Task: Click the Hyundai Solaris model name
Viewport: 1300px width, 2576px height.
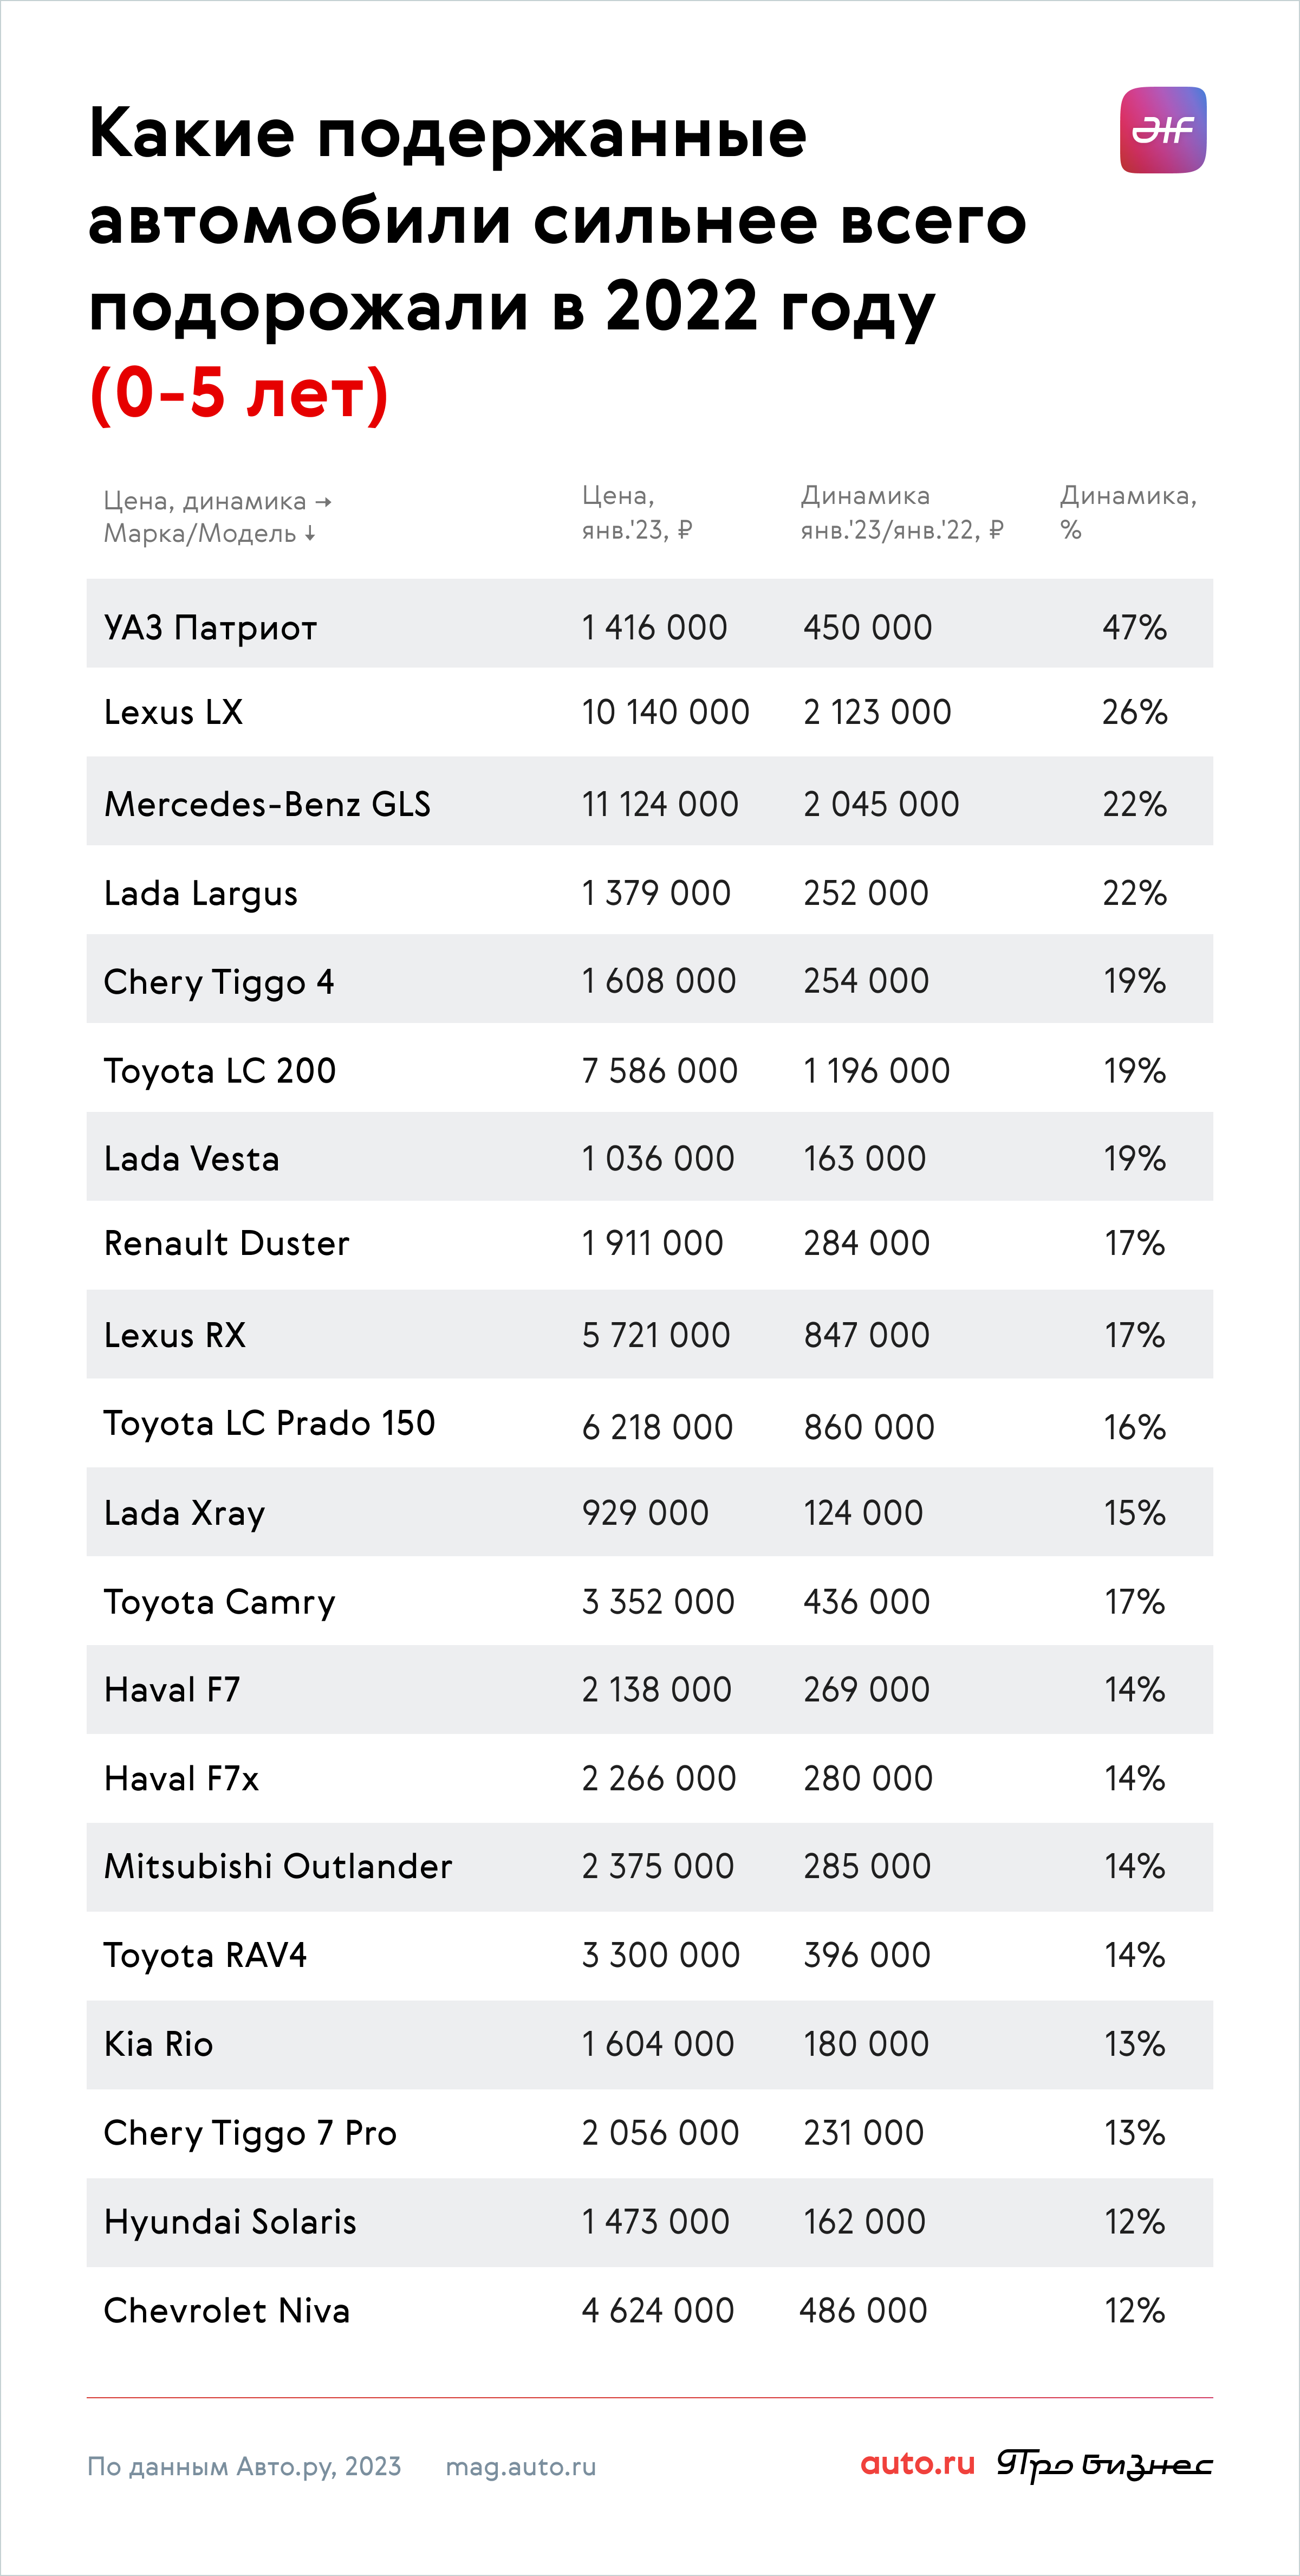Action: click(230, 2222)
